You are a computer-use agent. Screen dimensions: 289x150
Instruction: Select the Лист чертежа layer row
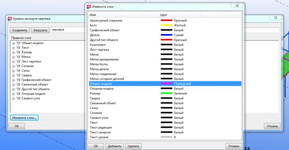pyautogui.click(x=165, y=49)
